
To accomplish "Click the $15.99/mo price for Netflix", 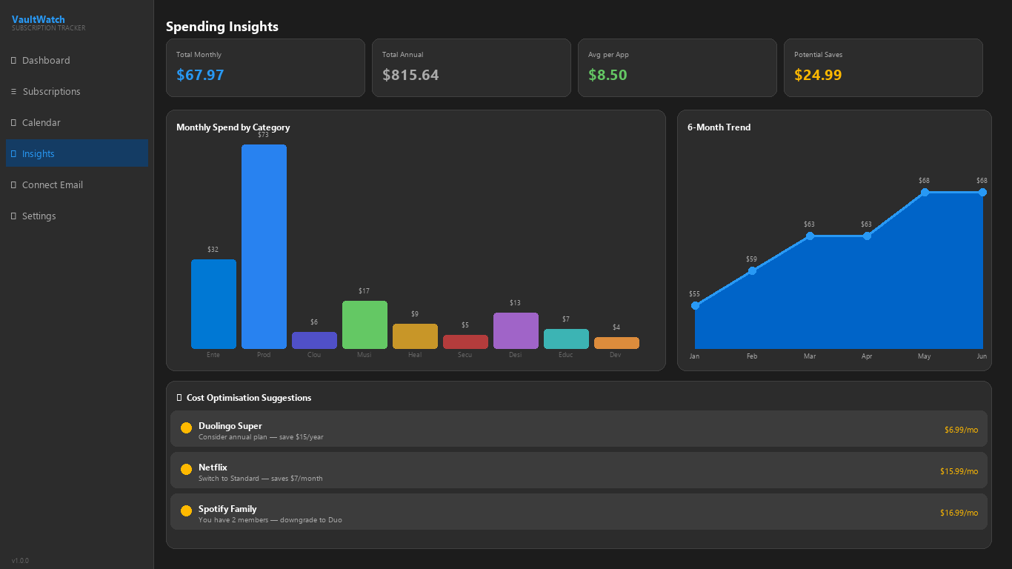I will coord(959,471).
